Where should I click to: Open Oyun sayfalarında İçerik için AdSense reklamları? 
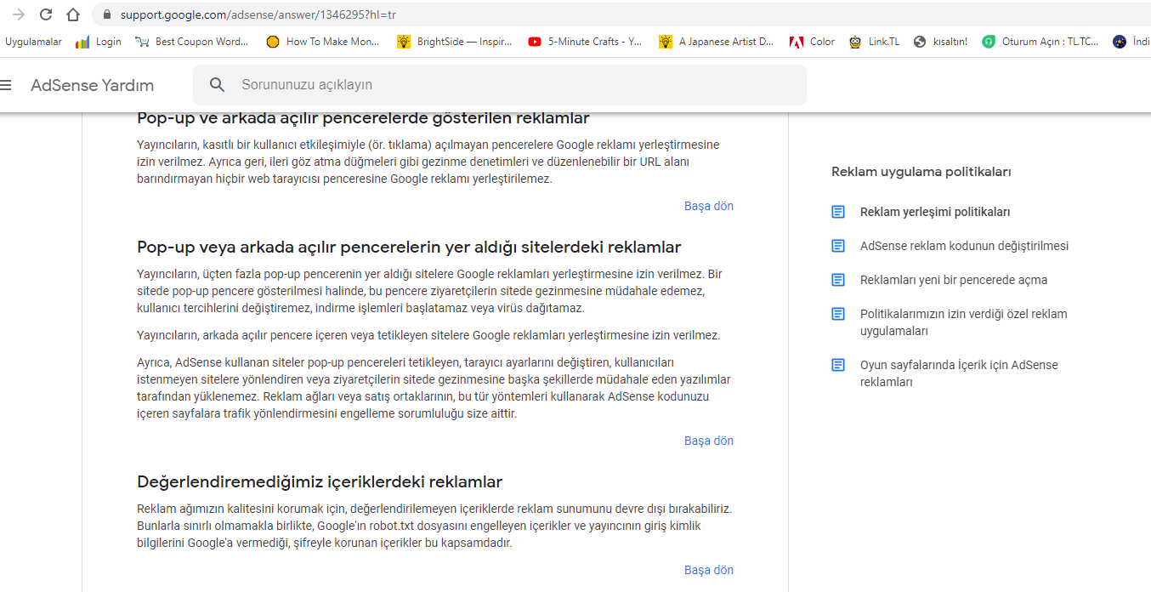pos(959,373)
